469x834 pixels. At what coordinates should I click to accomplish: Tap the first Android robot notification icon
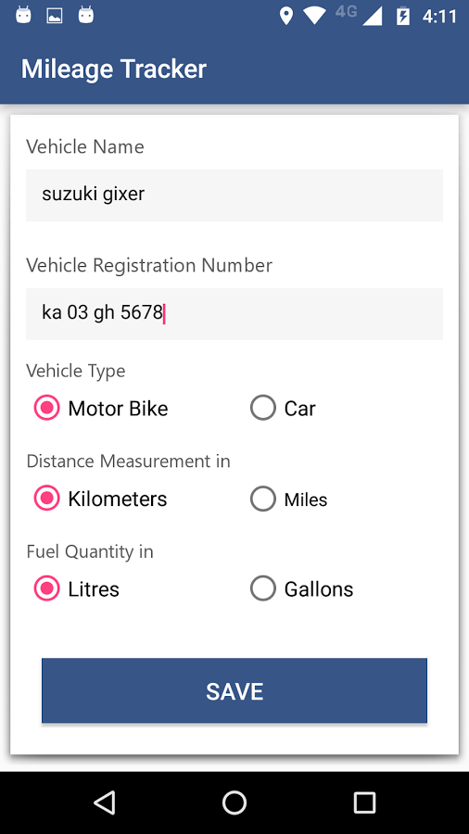(23, 16)
